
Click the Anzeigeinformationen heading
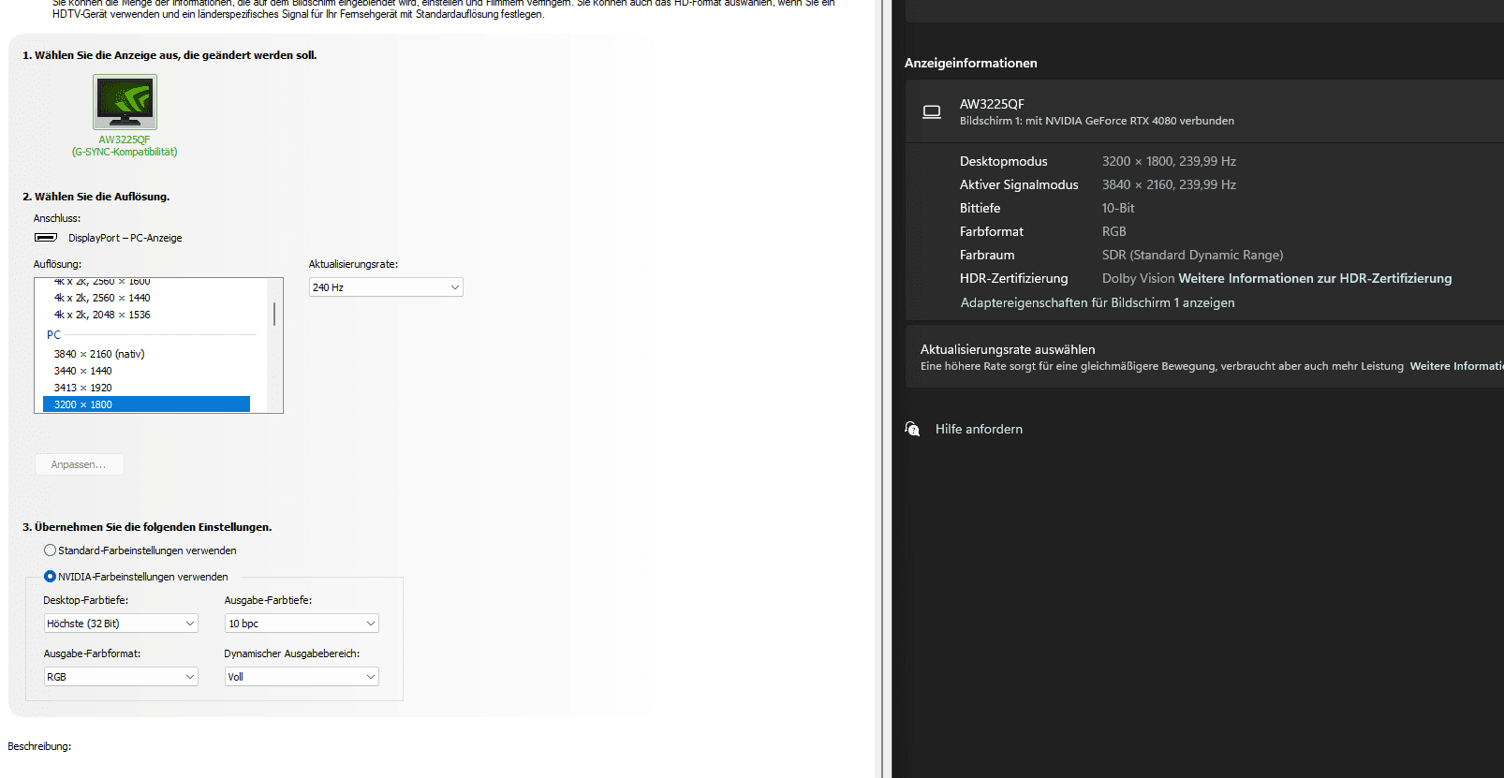pos(970,63)
